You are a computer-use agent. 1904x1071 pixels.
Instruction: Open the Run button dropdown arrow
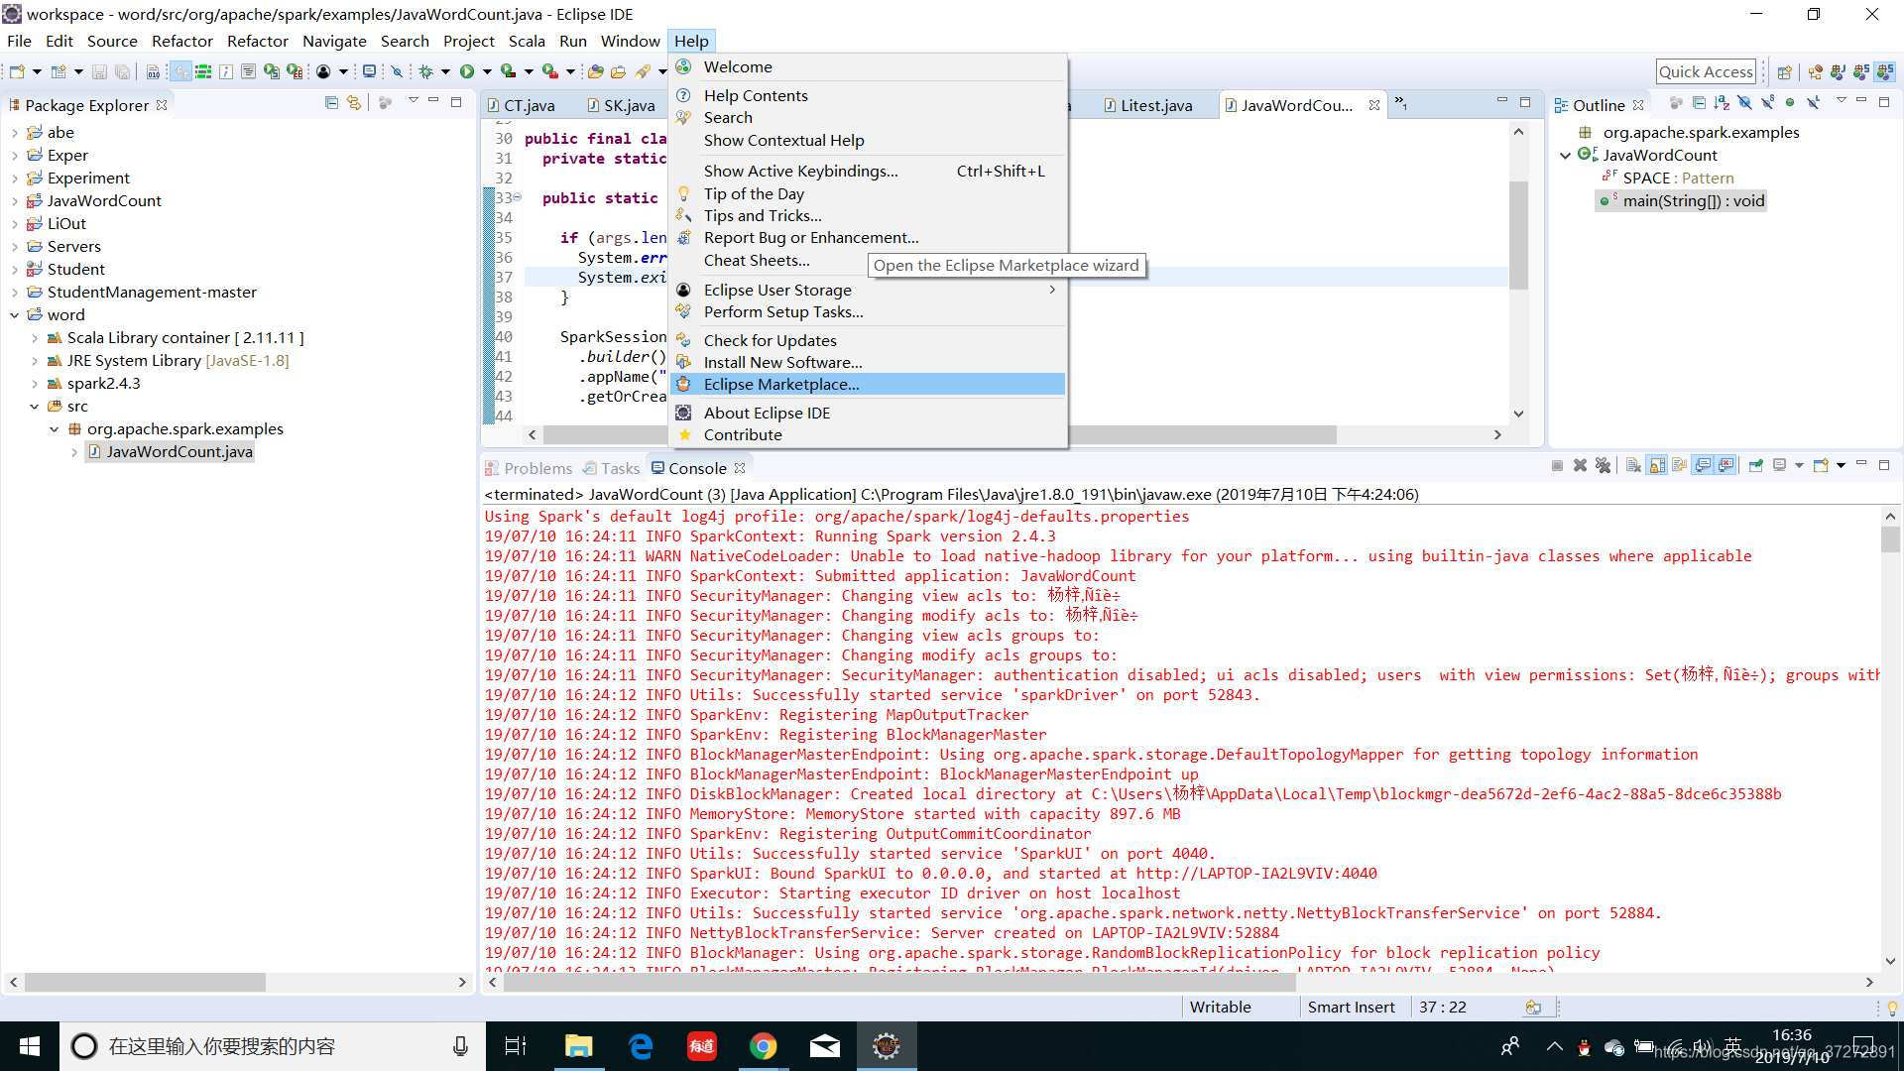487,71
